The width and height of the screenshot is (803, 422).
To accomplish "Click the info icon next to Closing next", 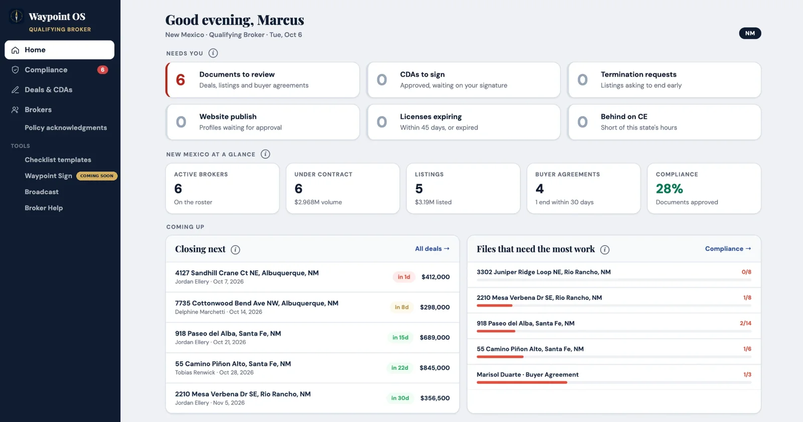I will (x=235, y=250).
